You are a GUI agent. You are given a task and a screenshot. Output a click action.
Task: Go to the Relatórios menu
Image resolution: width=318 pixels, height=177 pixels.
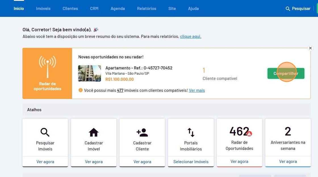[147, 8]
